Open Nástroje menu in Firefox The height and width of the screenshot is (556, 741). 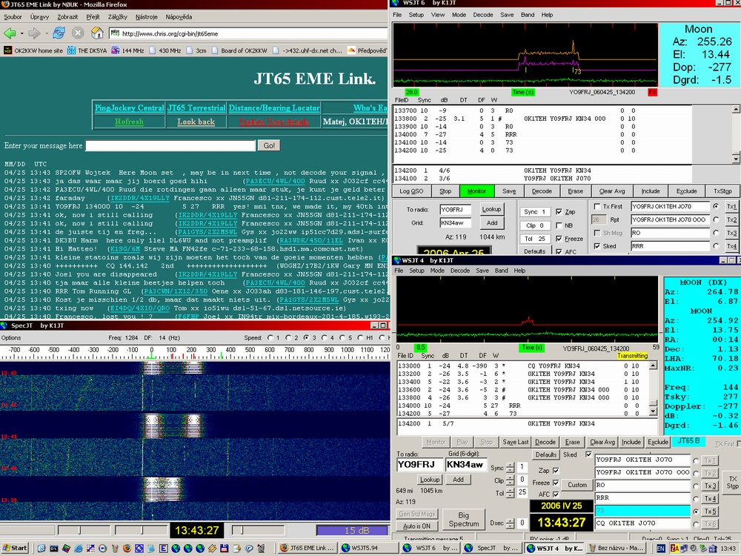147,16
